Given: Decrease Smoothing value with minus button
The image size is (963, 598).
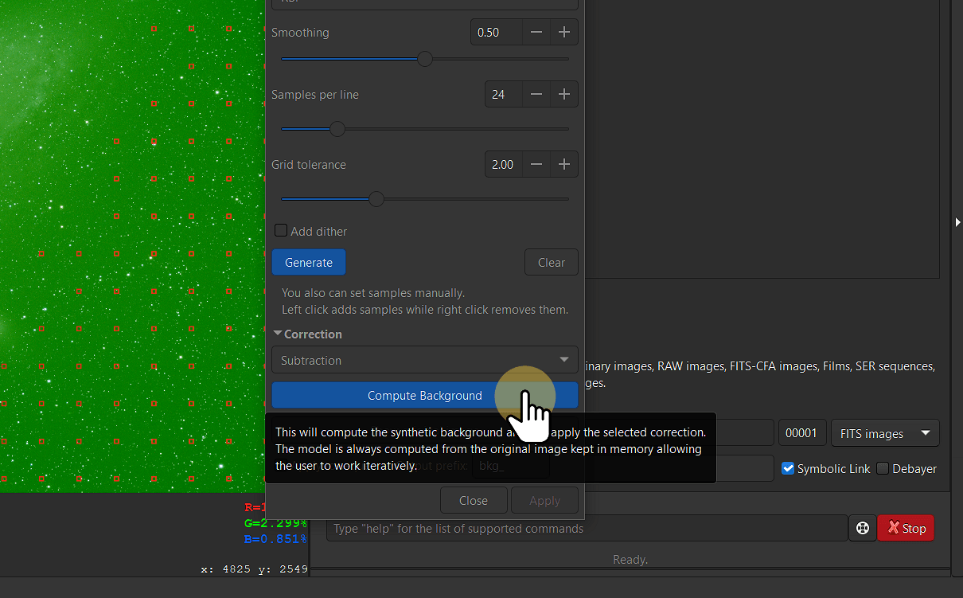Looking at the screenshot, I should [536, 33].
